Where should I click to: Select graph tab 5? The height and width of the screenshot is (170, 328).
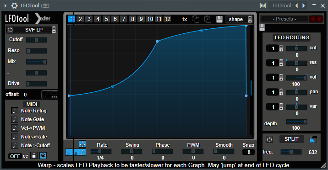pyautogui.click(x=106, y=19)
